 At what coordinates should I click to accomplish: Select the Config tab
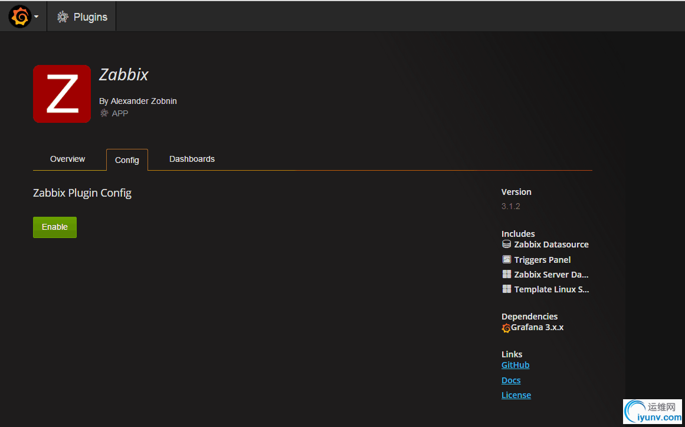coord(127,159)
